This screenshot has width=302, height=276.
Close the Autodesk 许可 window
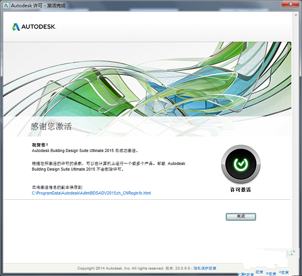point(291,4)
